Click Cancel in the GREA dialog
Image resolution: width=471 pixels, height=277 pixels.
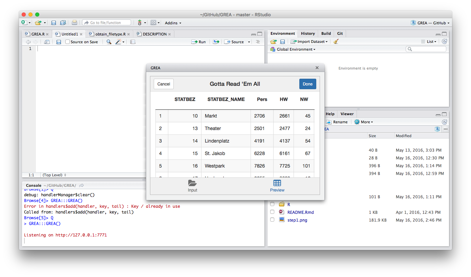(x=164, y=84)
